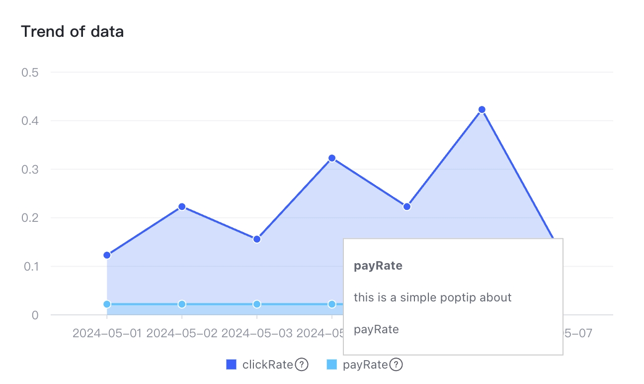Click the 2024-05-03 x-axis label

257,333
